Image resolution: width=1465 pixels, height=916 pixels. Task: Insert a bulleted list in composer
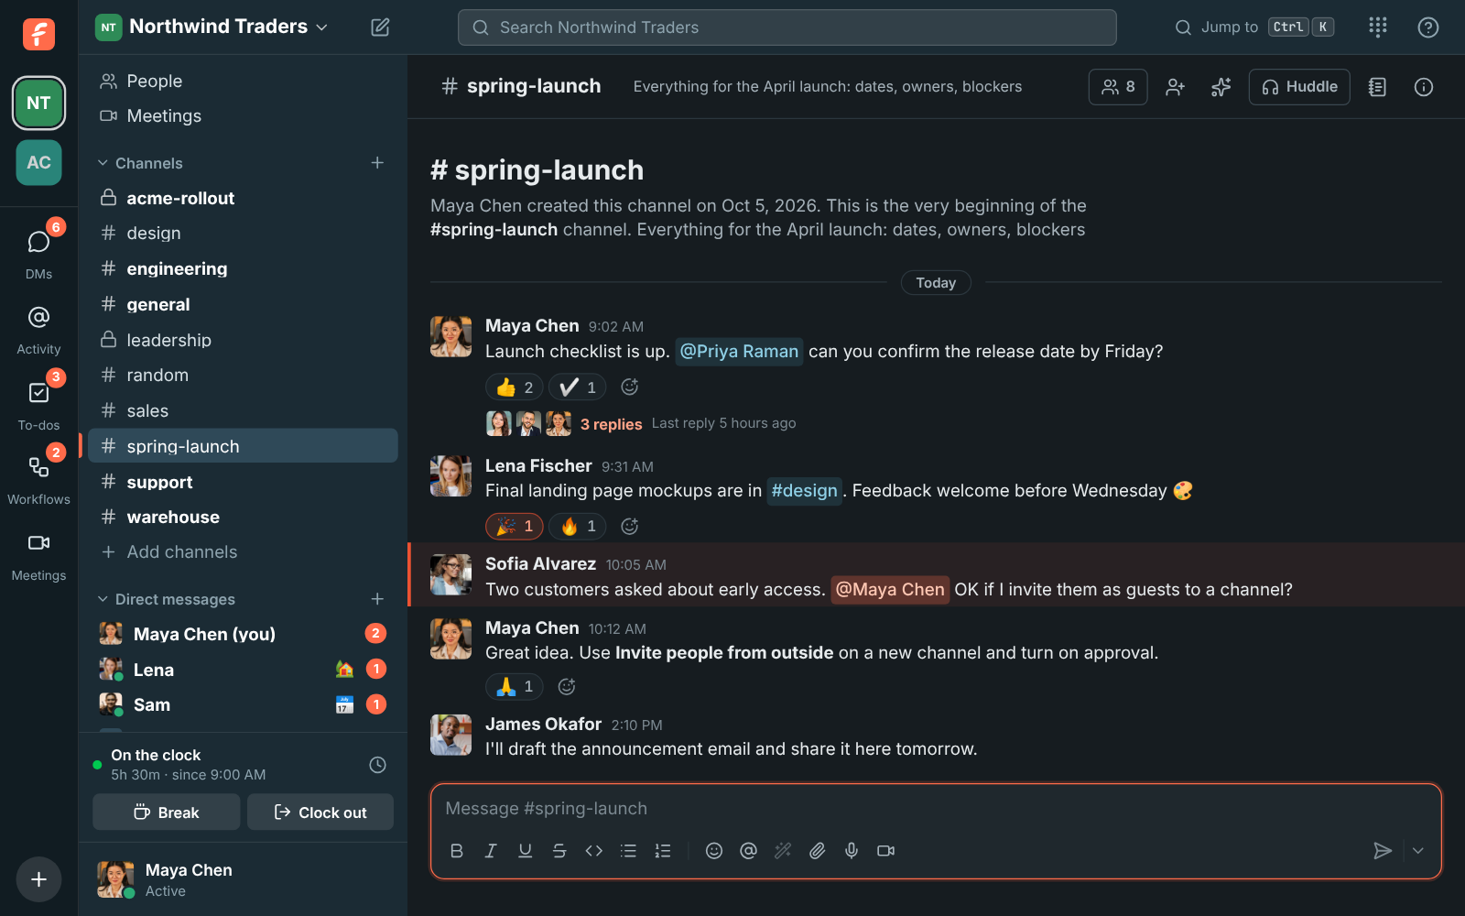pos(628,851)
